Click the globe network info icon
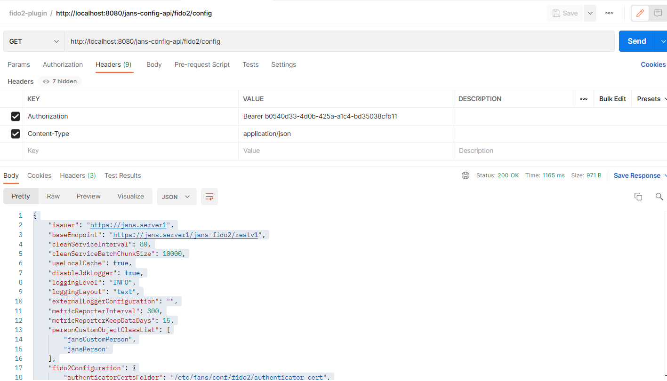 (x=465, y=175)
